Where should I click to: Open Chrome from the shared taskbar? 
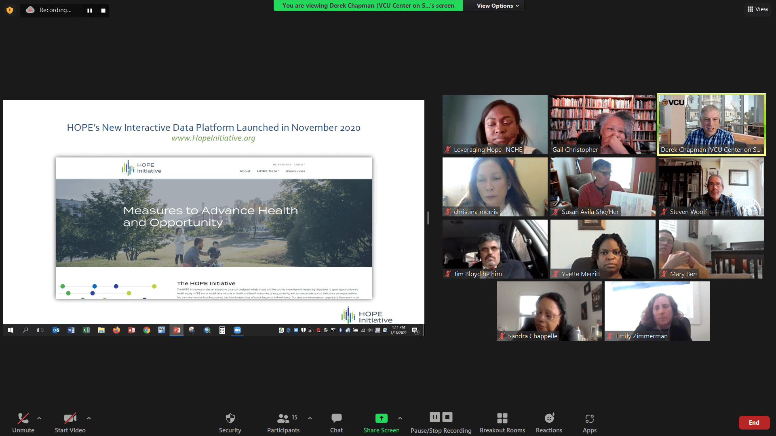(147, 330)
